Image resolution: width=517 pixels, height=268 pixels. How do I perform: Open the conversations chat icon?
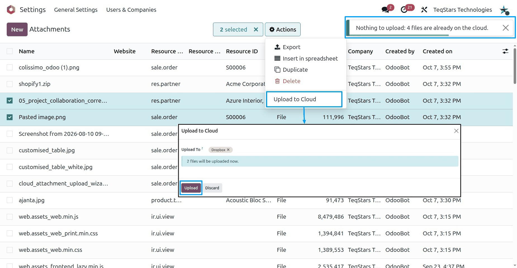tap(385, 10)
